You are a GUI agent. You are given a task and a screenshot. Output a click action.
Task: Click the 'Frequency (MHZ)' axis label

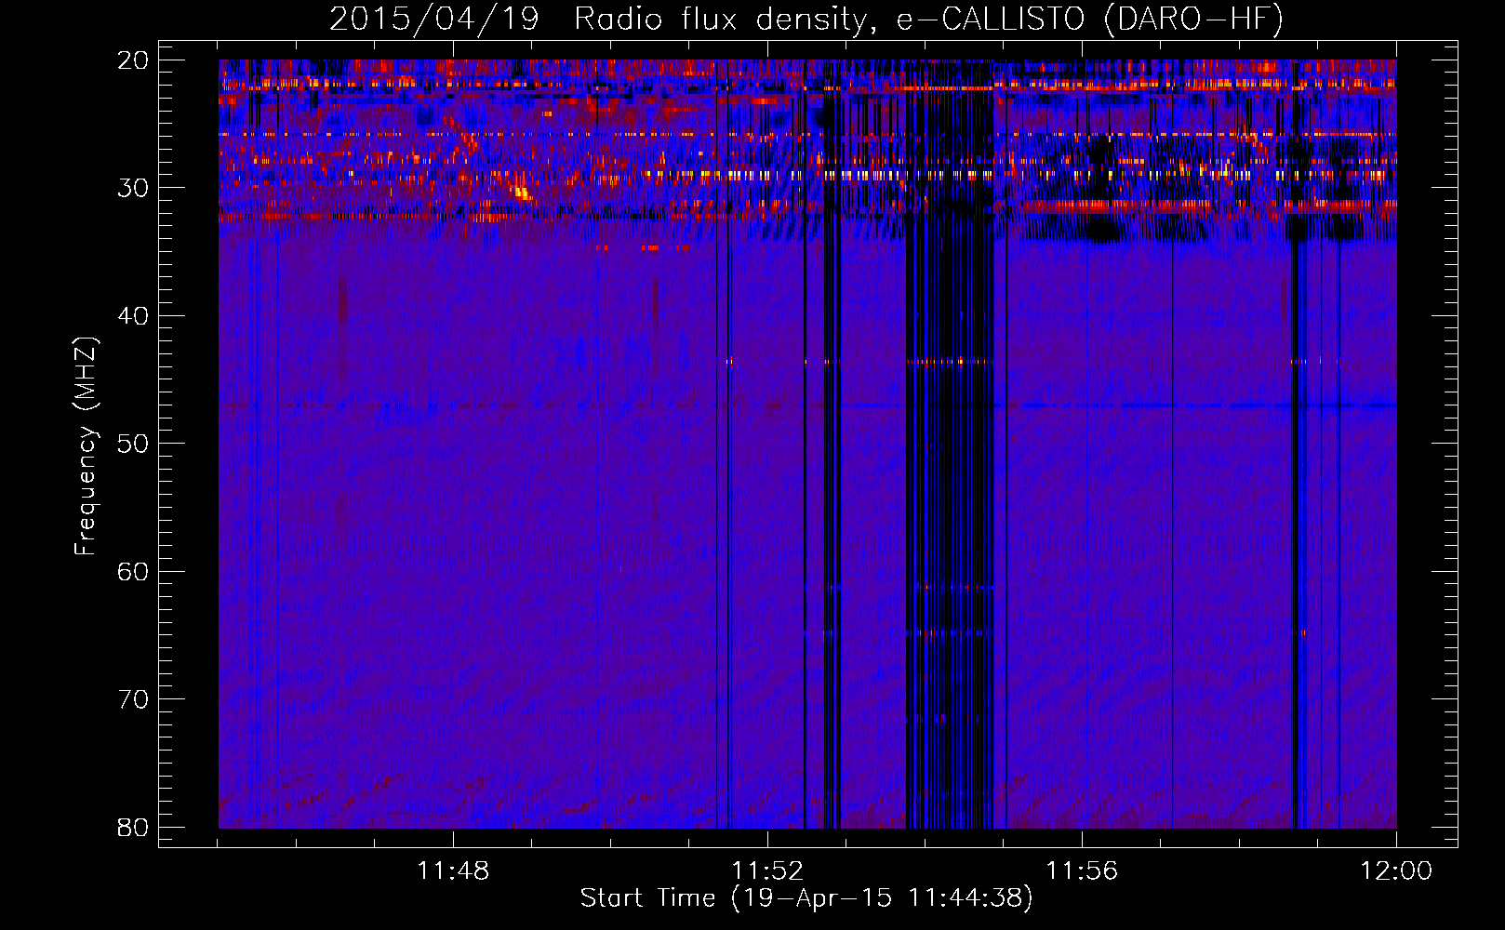coord(86,445)
